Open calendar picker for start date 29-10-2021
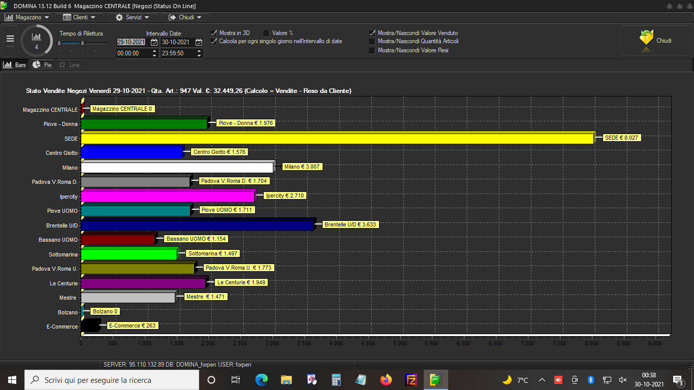694x390 pixels. tap(154, 42)
